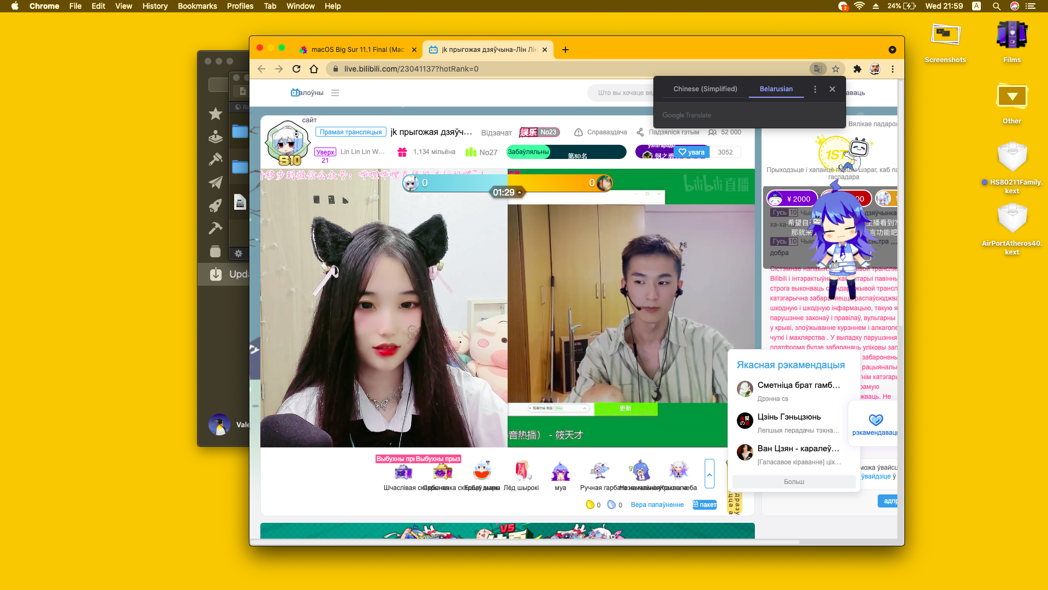Click the streamer's S10 avatar
The width and height of the screenshot is (1048, 590).
coord(288,143)
